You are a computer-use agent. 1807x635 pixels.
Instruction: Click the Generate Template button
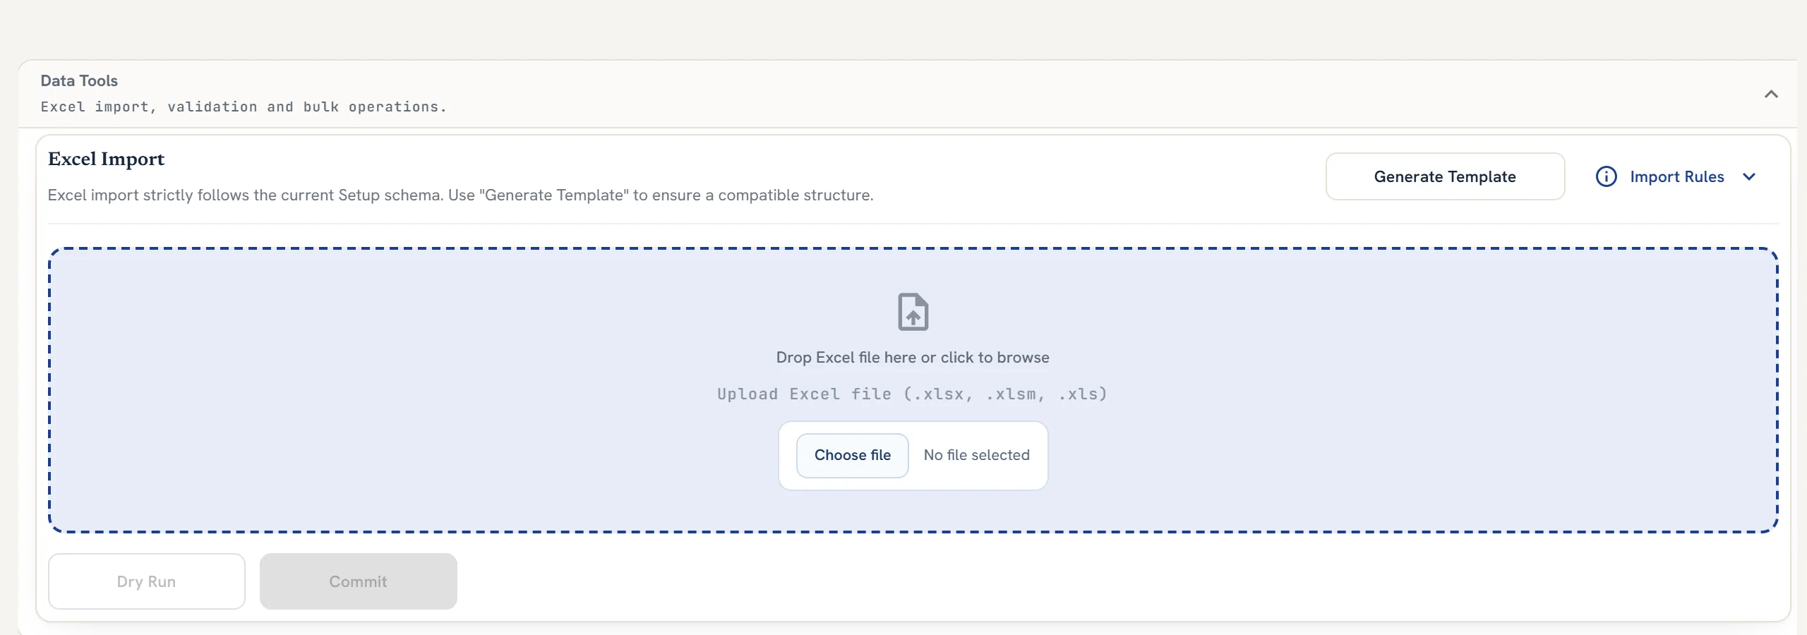click(x=1445, y=176)
